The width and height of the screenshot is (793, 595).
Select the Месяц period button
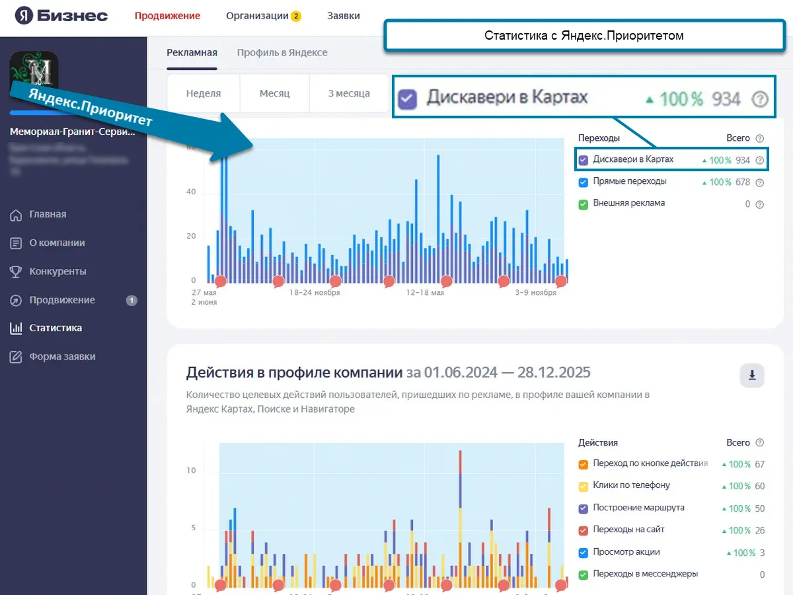(x=274, y=93)
